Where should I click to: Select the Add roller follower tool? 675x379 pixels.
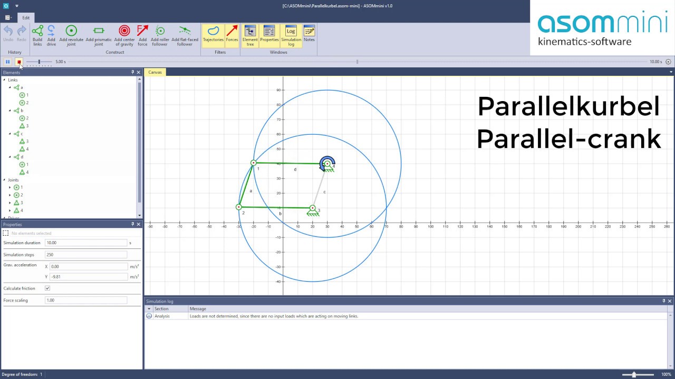160,35
